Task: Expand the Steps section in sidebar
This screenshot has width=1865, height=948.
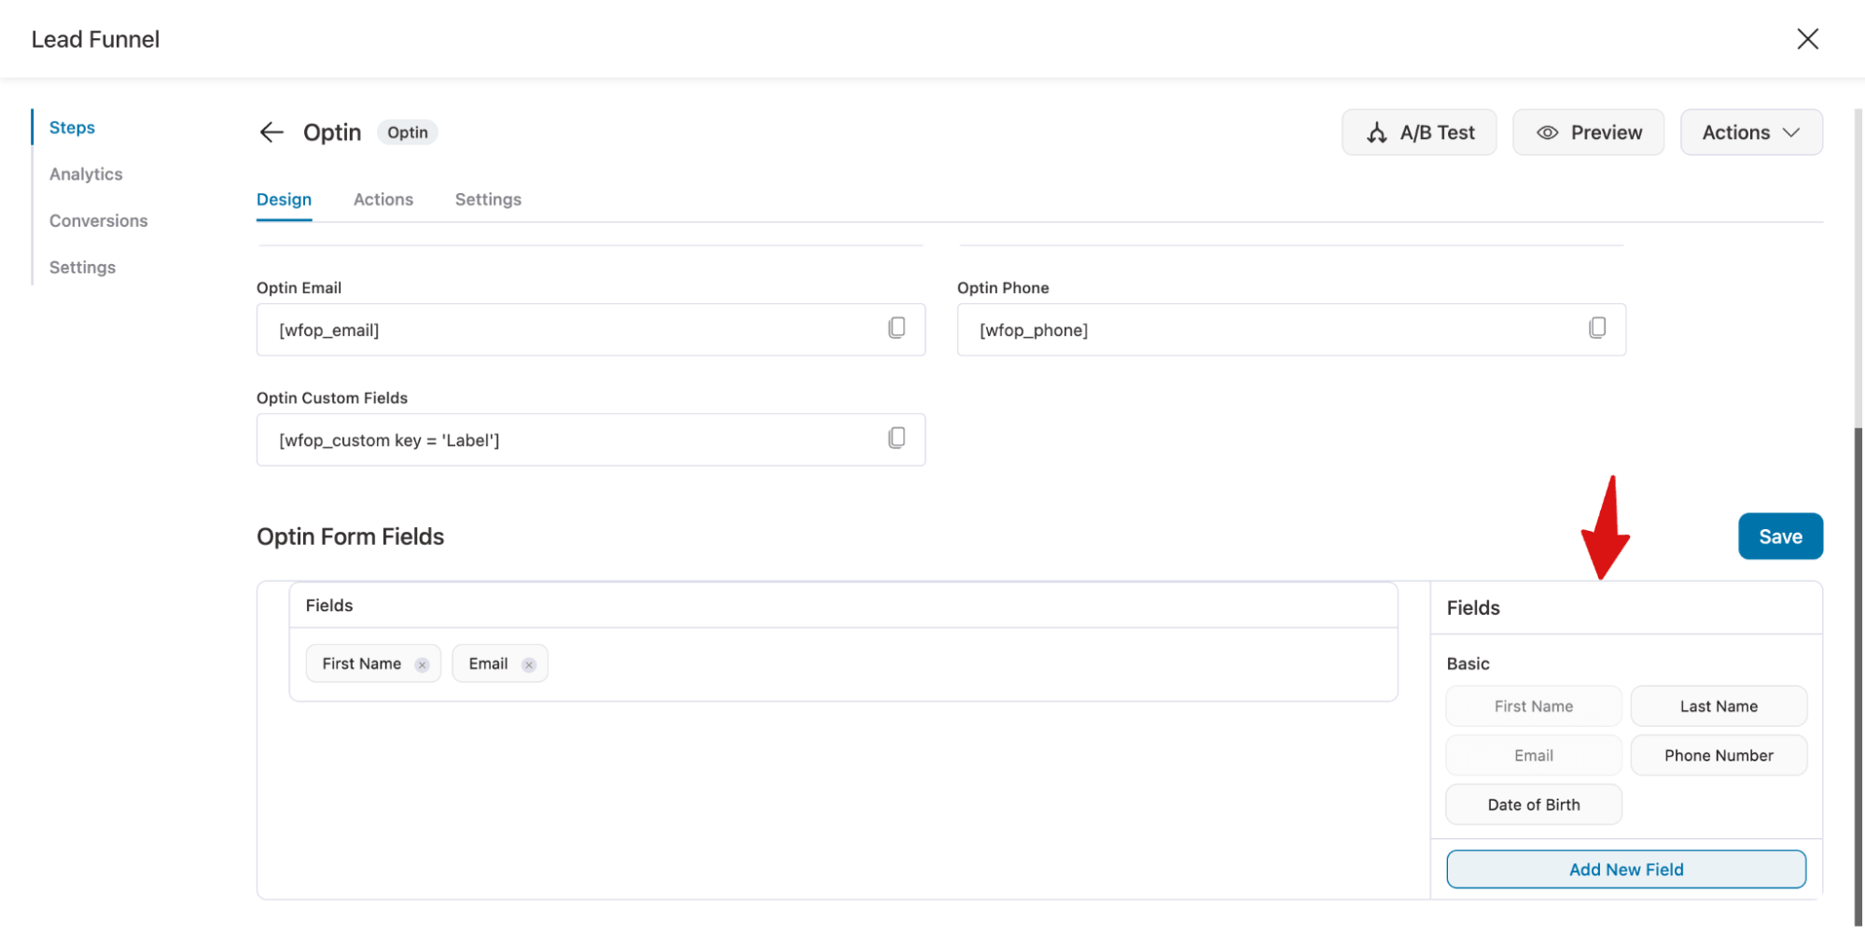Action: point(72,127)
